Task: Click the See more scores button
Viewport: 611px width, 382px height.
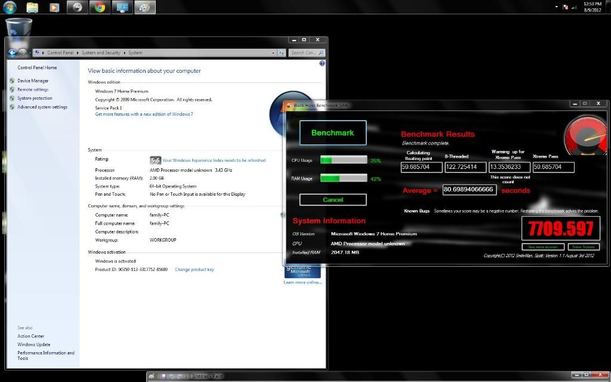Action: 543,247
